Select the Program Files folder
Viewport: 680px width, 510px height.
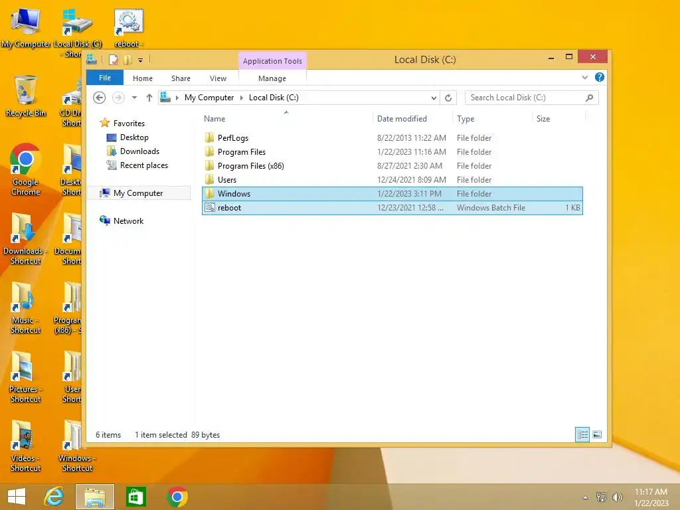(242, 152)
